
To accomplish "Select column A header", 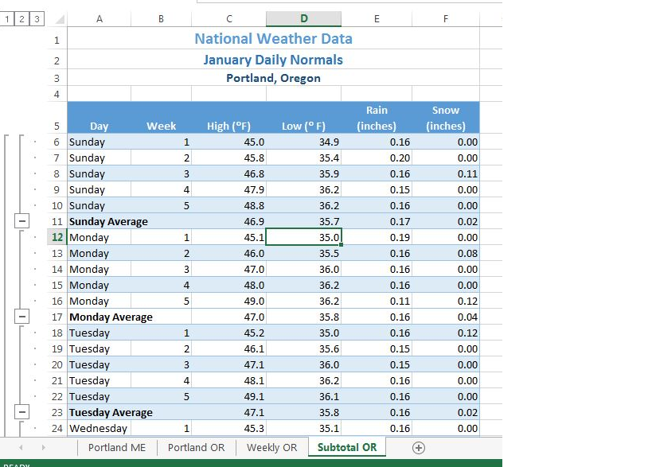I will coord(99,19).
